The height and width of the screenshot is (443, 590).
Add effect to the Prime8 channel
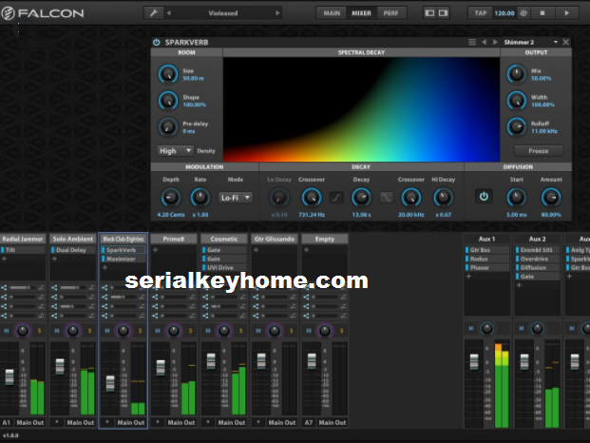(155, 249)
